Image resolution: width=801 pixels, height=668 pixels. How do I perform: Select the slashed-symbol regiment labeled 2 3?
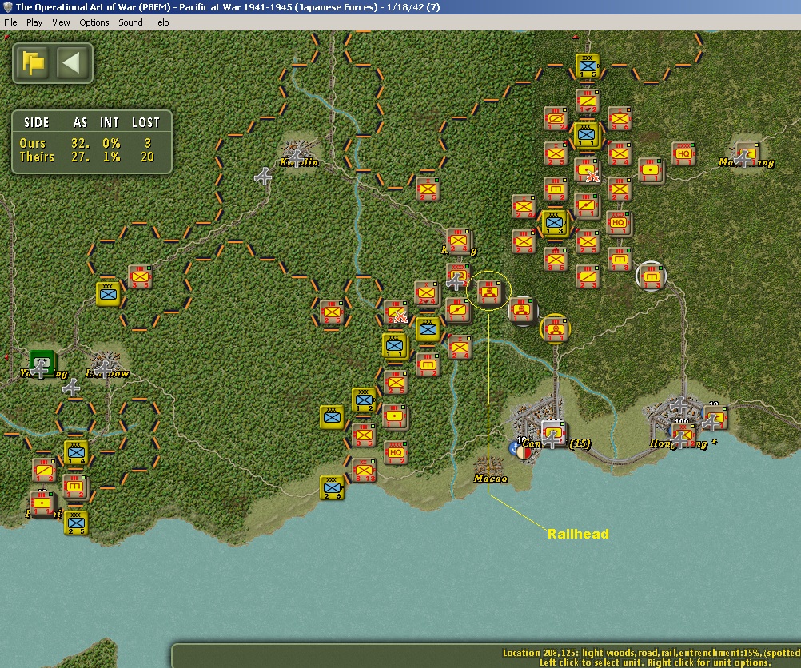coord(588,276)
